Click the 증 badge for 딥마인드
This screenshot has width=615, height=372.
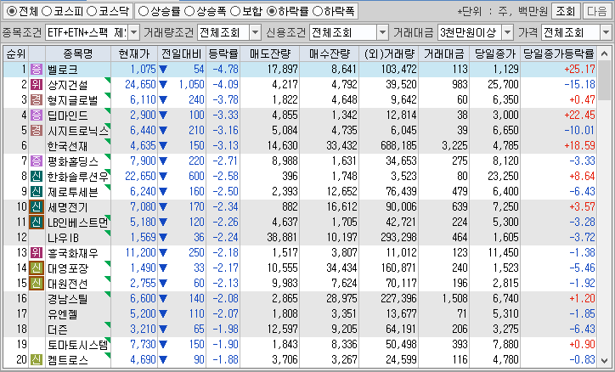[37, 116]
